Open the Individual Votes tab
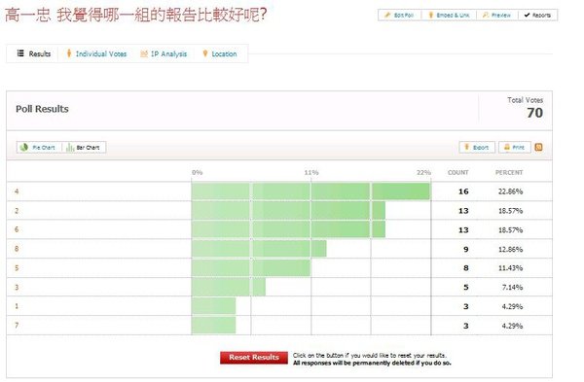584x382 pixels. (96, 53)
